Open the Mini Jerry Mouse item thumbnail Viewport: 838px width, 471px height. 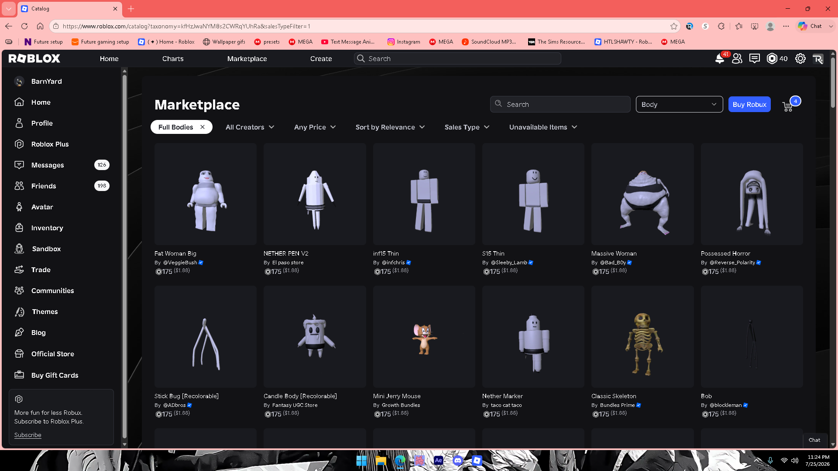[424, 337]
